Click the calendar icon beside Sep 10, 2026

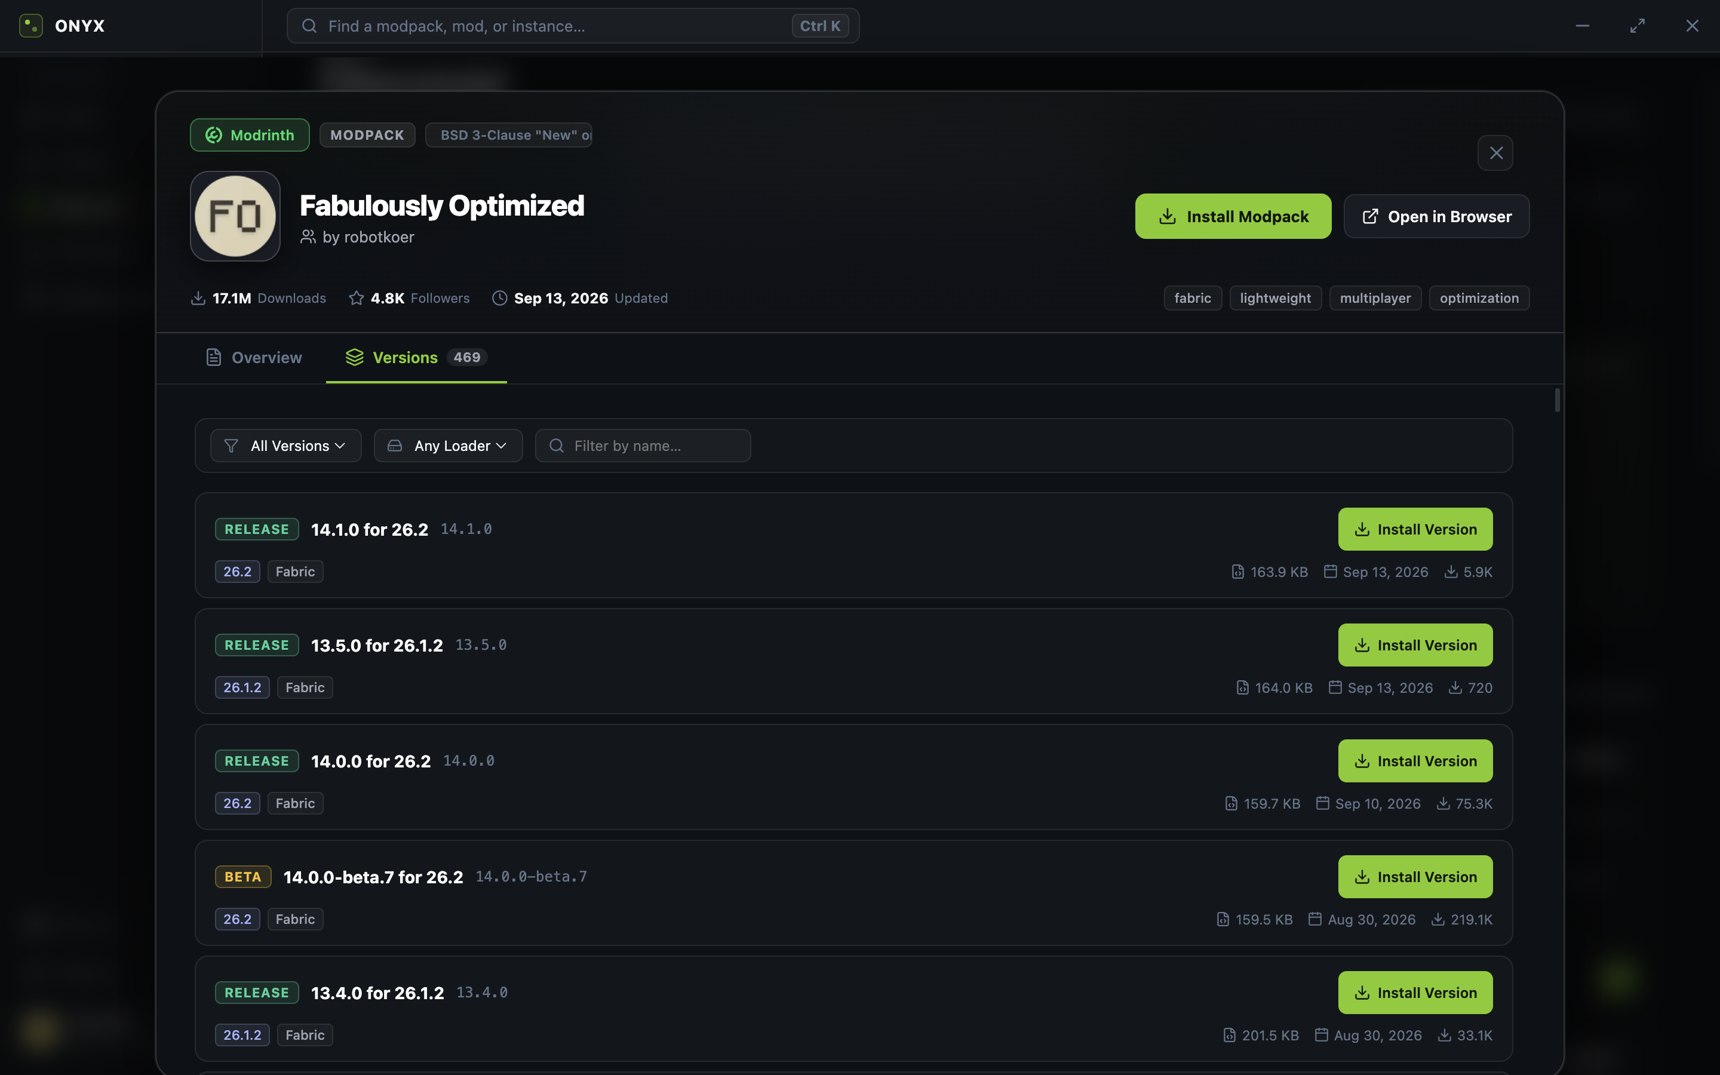click(1322, 803)
